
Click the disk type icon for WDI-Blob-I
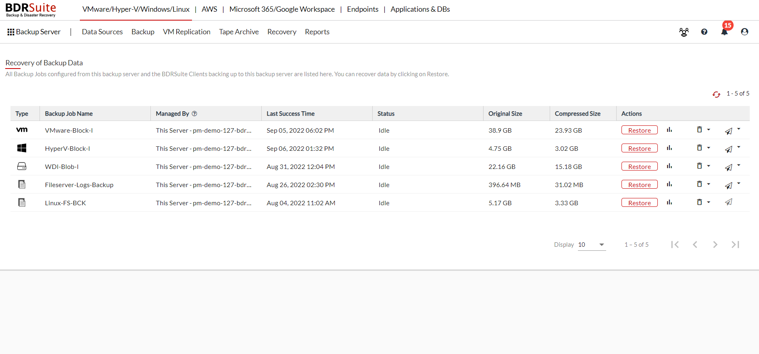tap(22, 166)
